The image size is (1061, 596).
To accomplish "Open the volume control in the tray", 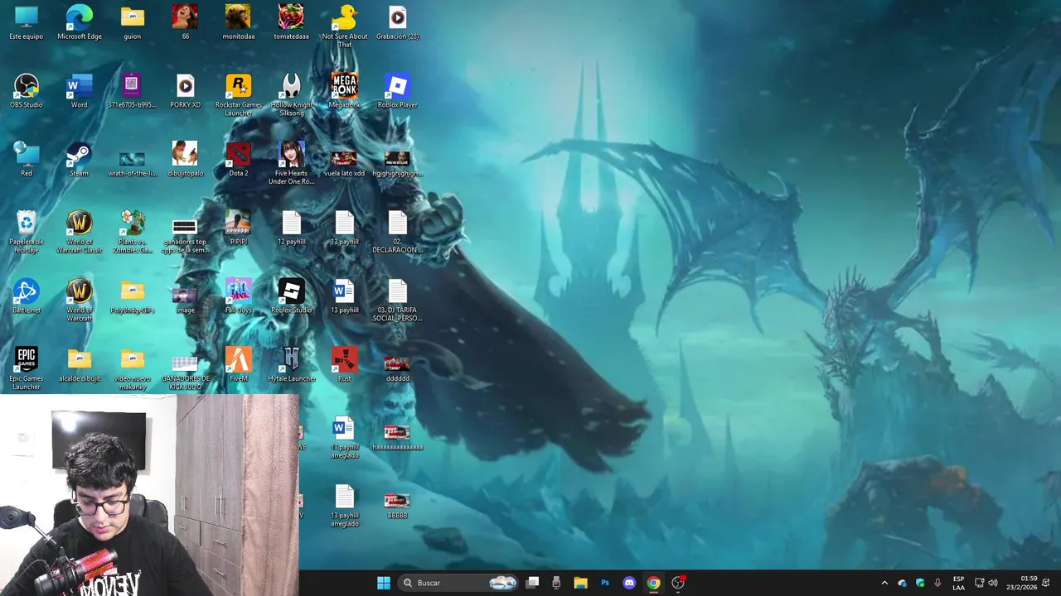I will (x=993, y=583).
